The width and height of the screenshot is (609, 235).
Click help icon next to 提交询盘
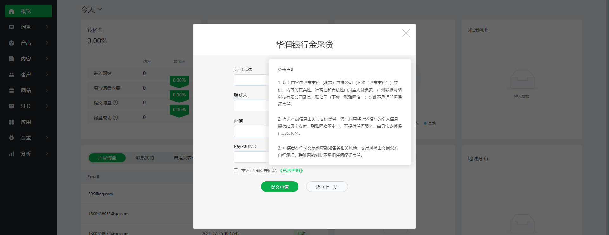[115, 102]
